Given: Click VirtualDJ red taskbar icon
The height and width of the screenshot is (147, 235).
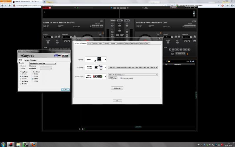Looking at the screenshot, I should (x=11, y=145).
